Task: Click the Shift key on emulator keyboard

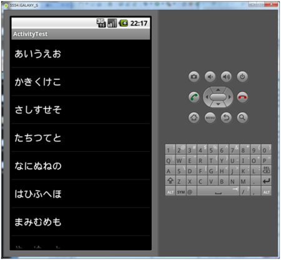Action: (x=170, y=181)
